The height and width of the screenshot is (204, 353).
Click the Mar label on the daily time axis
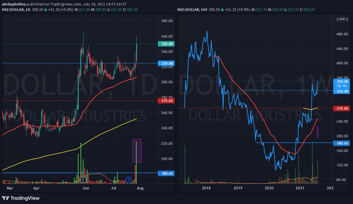click(10, 188)
